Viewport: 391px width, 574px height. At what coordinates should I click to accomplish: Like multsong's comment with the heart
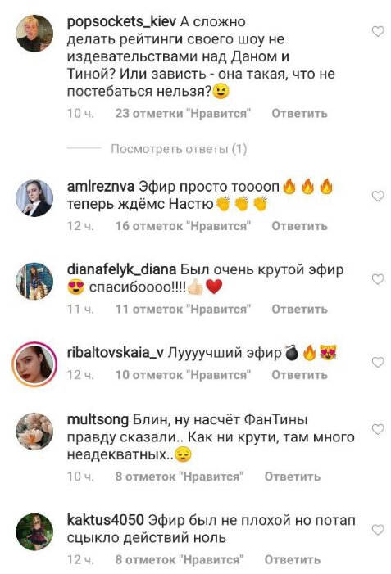(x=377, y=429)
